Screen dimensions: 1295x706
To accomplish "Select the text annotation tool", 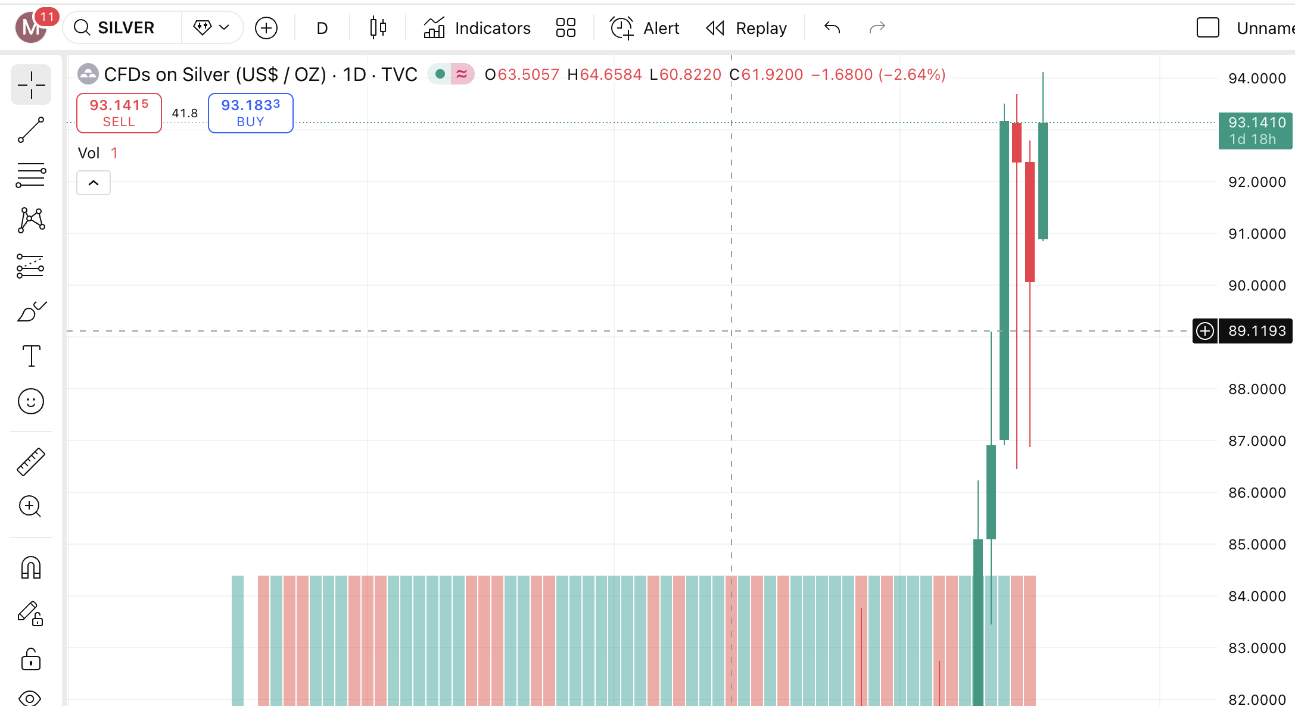I will point(31,356).
